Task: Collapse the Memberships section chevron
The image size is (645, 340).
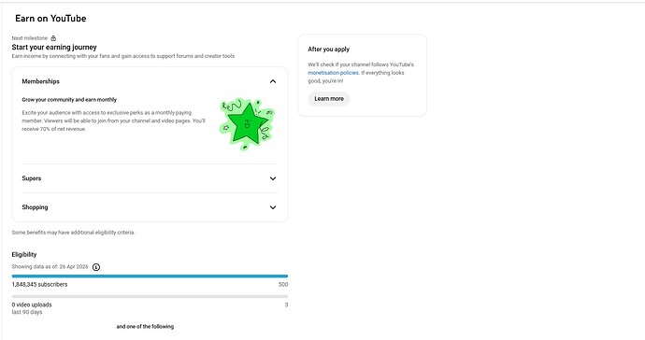Action: pos(273,81)
